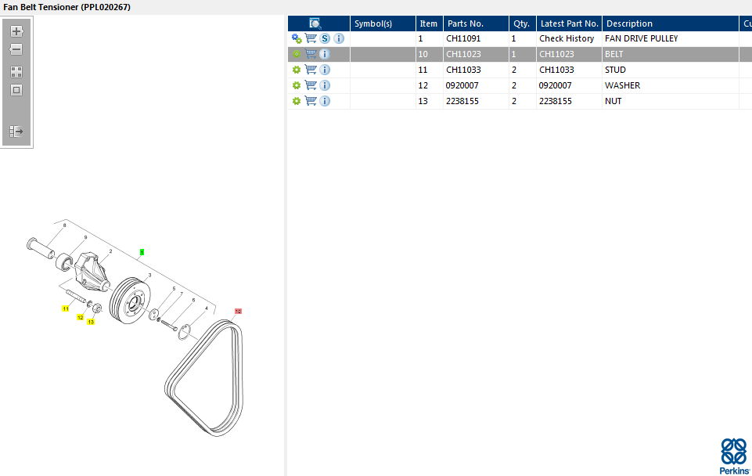Sort by the Parts No. column header

point(466,23)
